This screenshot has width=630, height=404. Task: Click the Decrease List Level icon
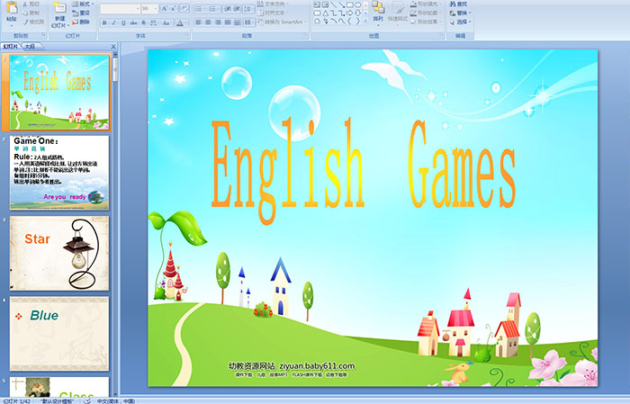click(x=228, y=9)
